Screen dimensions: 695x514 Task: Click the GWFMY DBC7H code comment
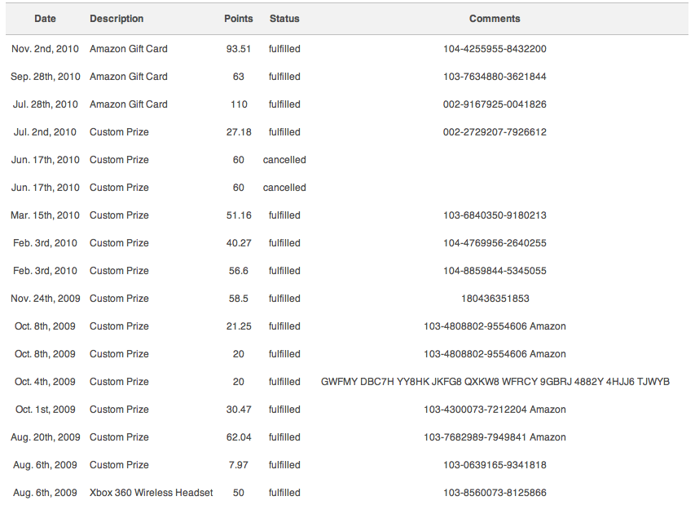[x=495, y=382]
